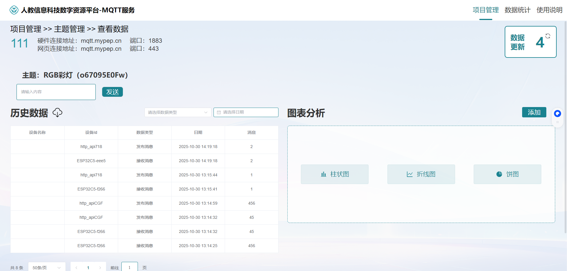The image size is (567, 271).
Task: Open the 使用说明 menu item
Action: [x=549, y=10]
